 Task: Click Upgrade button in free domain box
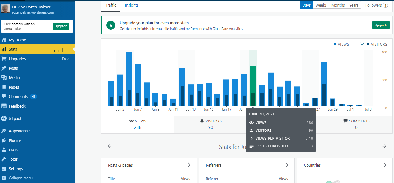(61, 26)
